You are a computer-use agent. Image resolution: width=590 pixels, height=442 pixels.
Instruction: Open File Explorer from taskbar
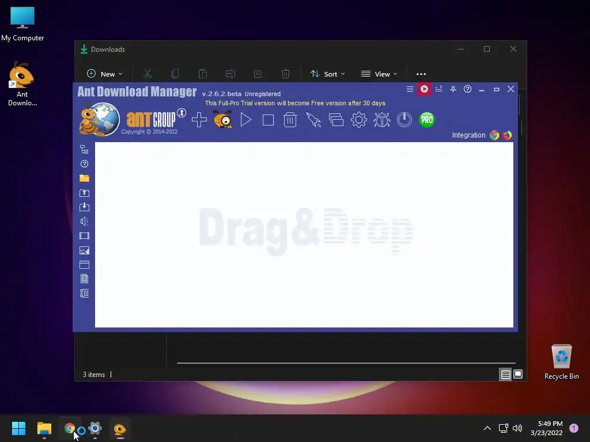tap(44, 428)
